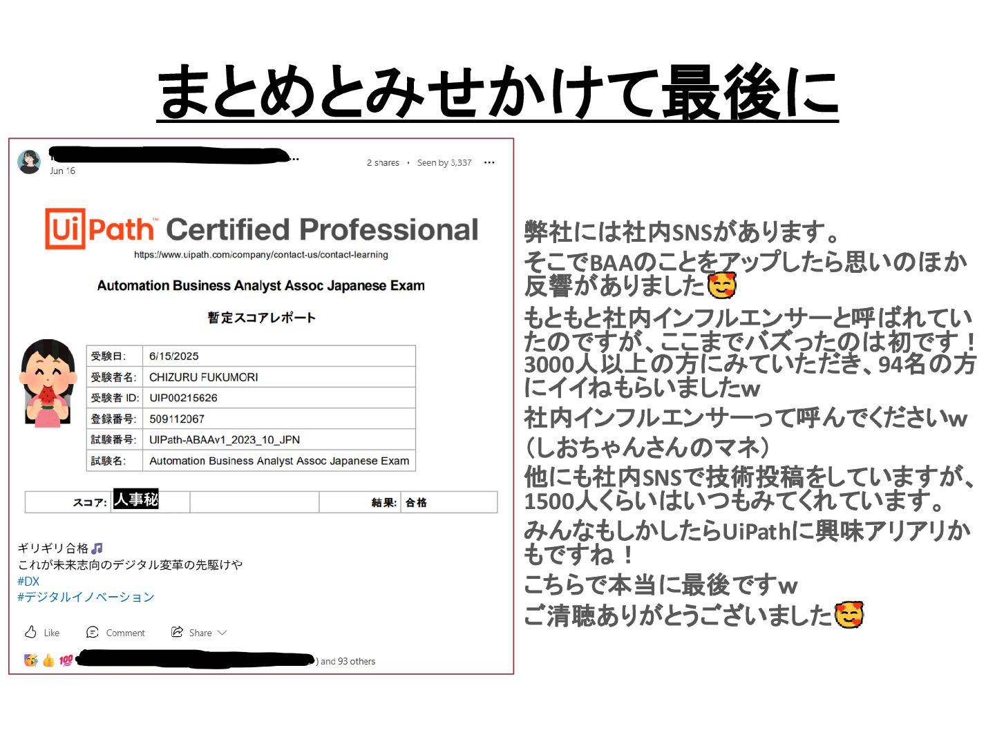Click the slide title まとめとみせかけて最後に
The width and height of the screenshot is (995, 746).
497,91
